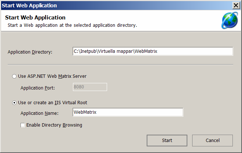This screenshot has width=242, height=153.
Task: Click the Application Port label
Action: pyautogui.click(x=38, y=88)
